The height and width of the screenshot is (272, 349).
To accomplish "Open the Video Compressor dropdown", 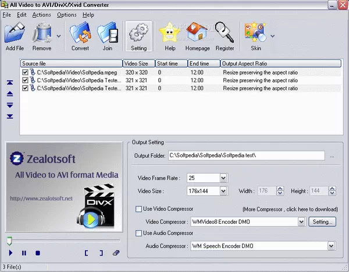I will pos(301,221).
